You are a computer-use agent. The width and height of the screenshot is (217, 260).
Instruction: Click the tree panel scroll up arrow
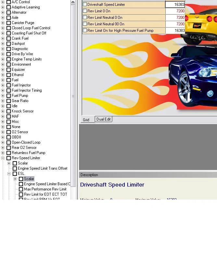point(73,2)
